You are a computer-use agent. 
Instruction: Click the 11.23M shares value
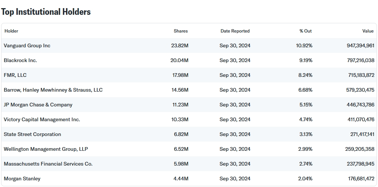click(180, 105)
